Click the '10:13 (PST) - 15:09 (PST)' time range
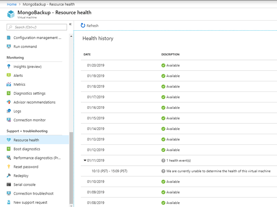Image resolution: width=277 pixels, height=207 pixels. (110, 171)
